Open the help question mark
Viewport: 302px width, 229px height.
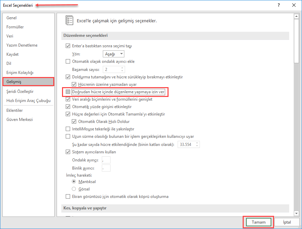[279, 5]
